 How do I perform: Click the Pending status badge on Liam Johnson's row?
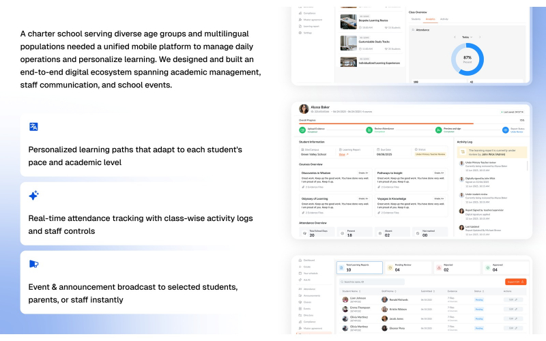point(479,299)
